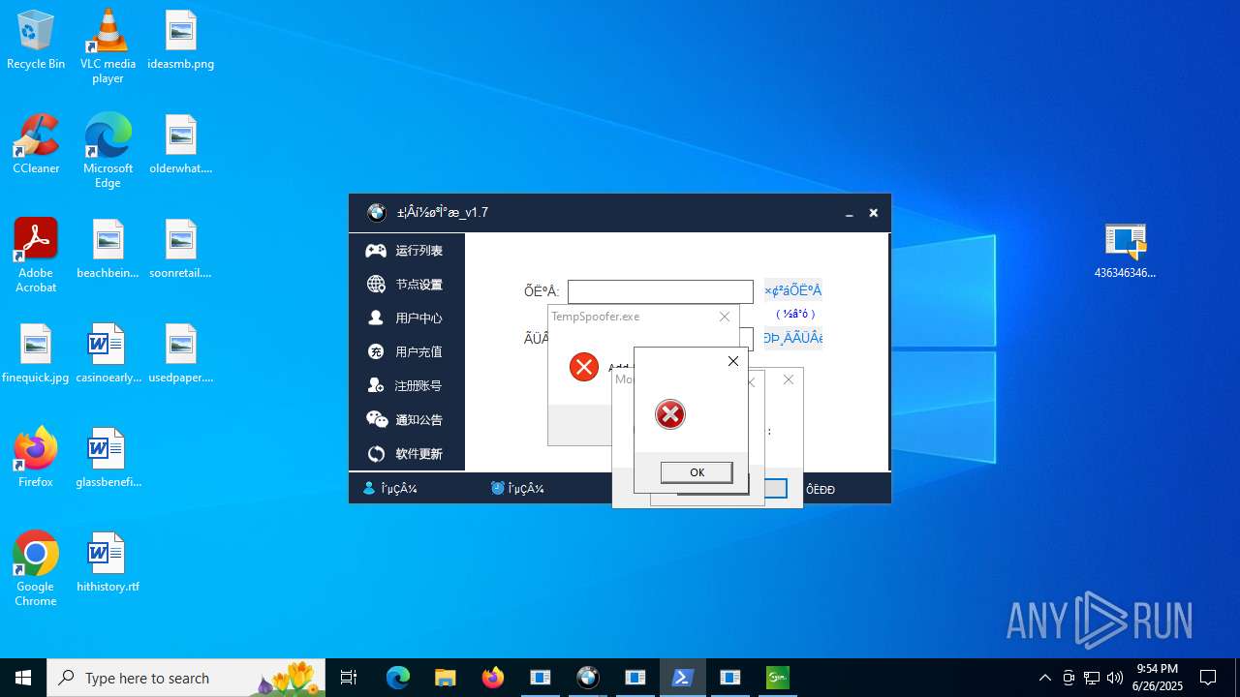Image resolution: width=1240 pixels, height=697 pixels.
Task: Close the v1.7 app window
Action: pyautogui.click(x=873, y=213)
